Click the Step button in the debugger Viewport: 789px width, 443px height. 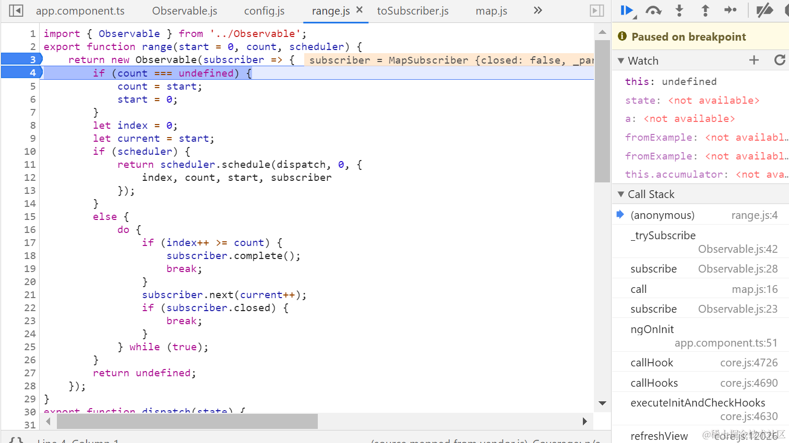pyautogui.click(x=731, y=10)
